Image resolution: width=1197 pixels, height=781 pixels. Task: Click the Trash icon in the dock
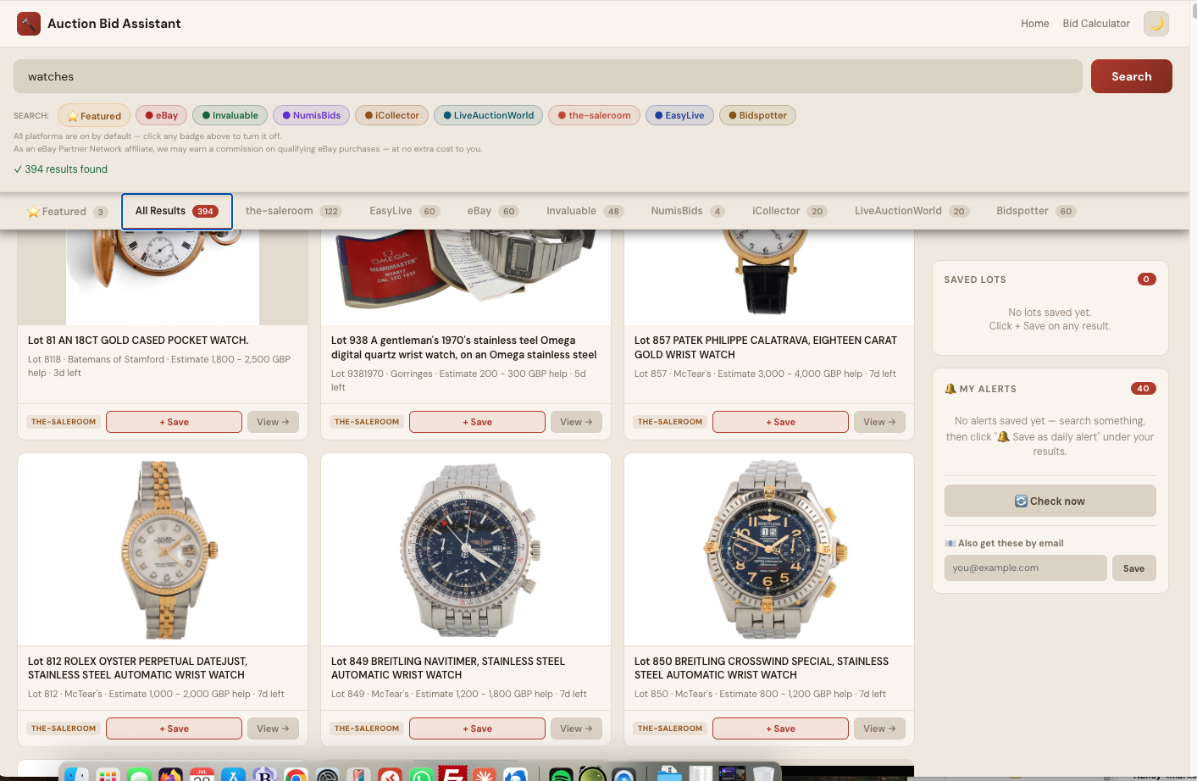coord(763,774)
